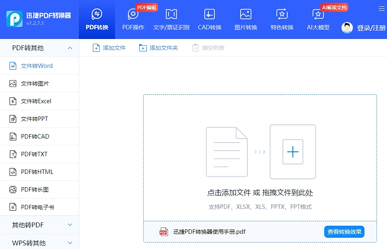This screenshot has width=387, height=249.
Task: Click the 添加文件 toolbar button
Action: pyautogui.click(x=109, y=47)
